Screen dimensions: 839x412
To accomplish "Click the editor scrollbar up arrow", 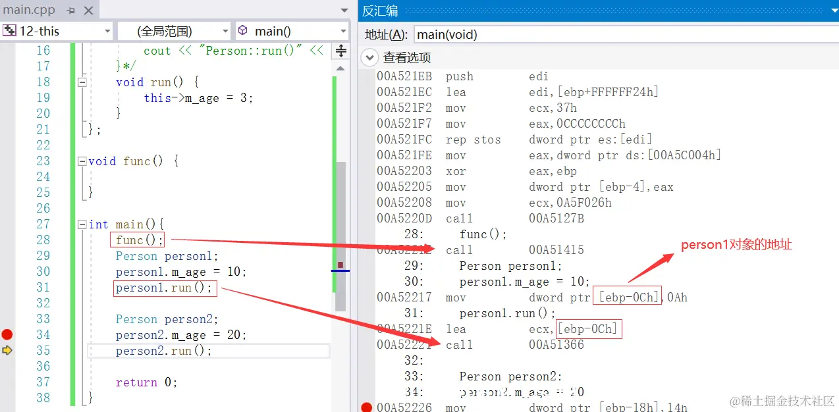I will click(340, 68).
